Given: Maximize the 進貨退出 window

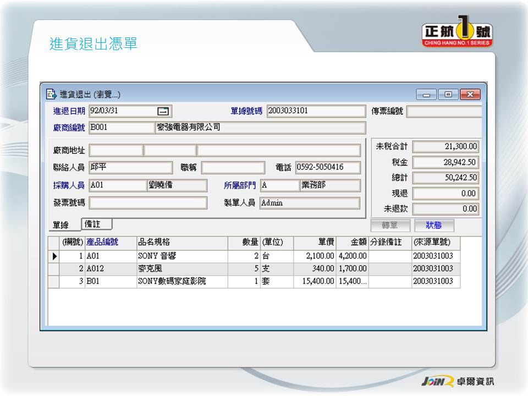Looking at the screenshot, I should click(448, 95).
